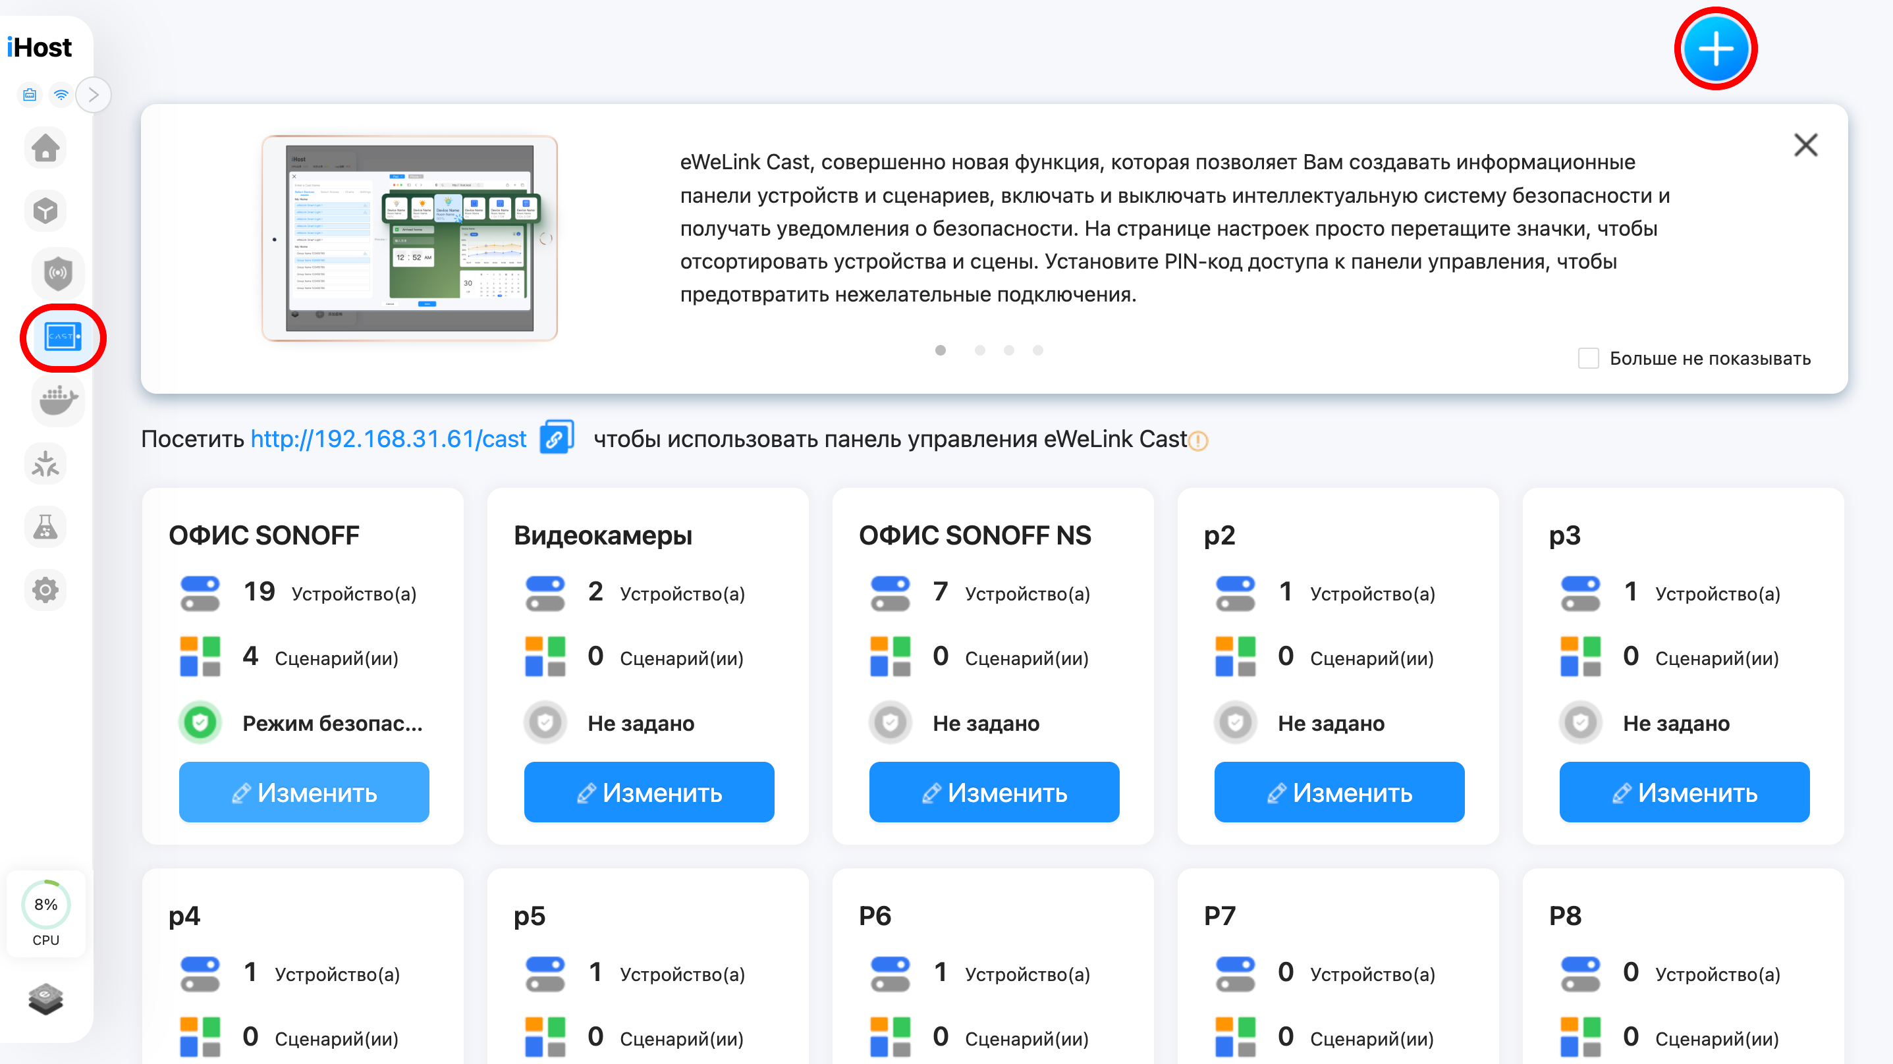
Task: Select the ОФИС SONOFF NS card title
Action: pyautogui.click(x=975, y=535)
